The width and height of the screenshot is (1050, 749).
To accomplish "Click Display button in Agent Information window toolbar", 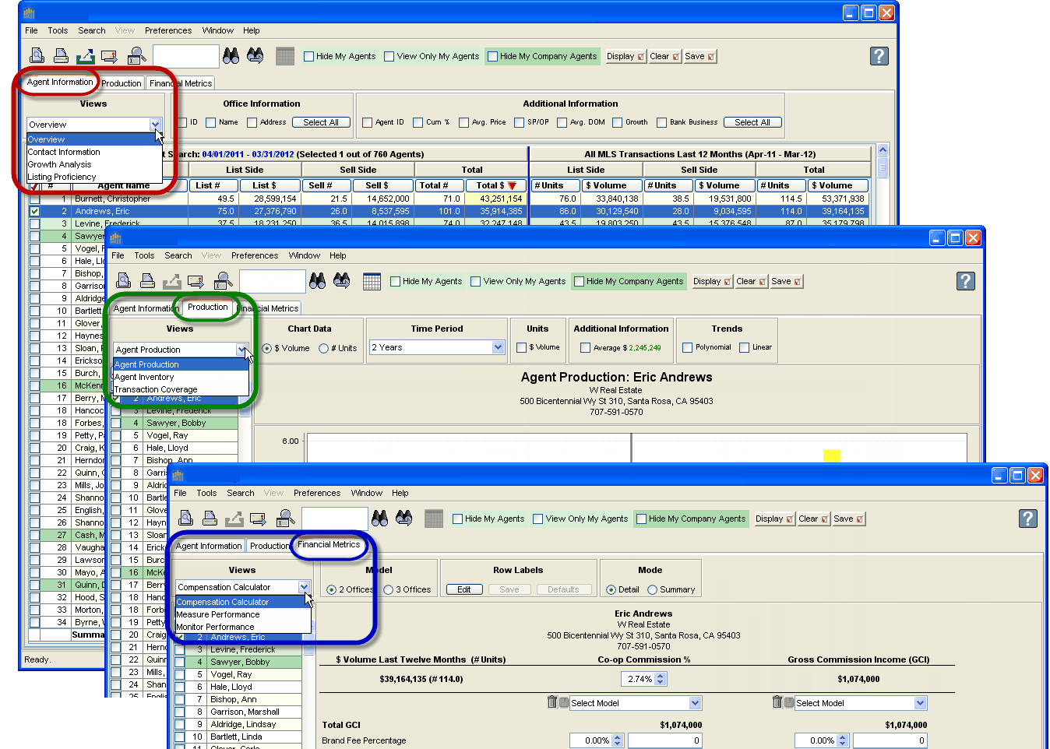I will [x=626, y=56].
